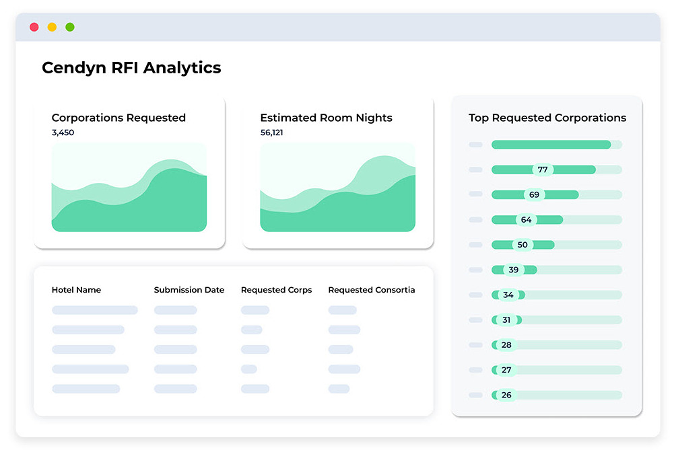The image size is (676, 450).
Task: Click the 26 value badge in last bar
Action: [506, 395]
